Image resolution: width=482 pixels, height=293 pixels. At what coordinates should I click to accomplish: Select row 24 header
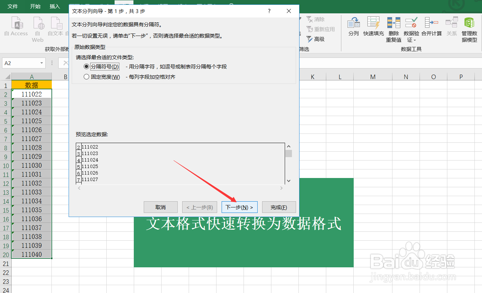(x=6, y=290)
